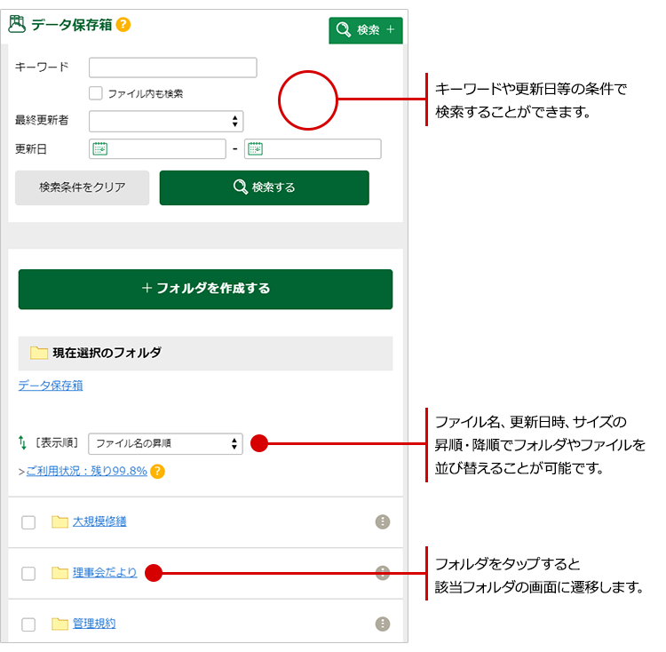Tick the 管理規約 folder checkbox

click(28, 624)
